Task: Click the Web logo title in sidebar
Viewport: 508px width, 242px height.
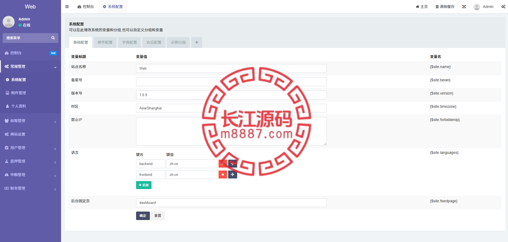Action: click(30, 7)
